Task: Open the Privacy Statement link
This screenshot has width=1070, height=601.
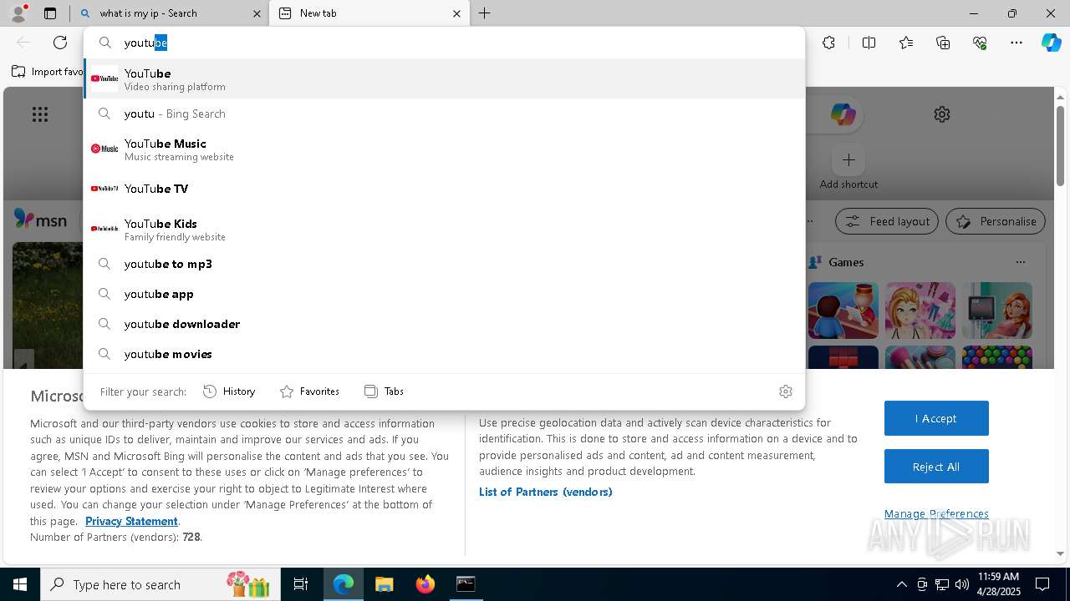Action: (x=131, y=521)
